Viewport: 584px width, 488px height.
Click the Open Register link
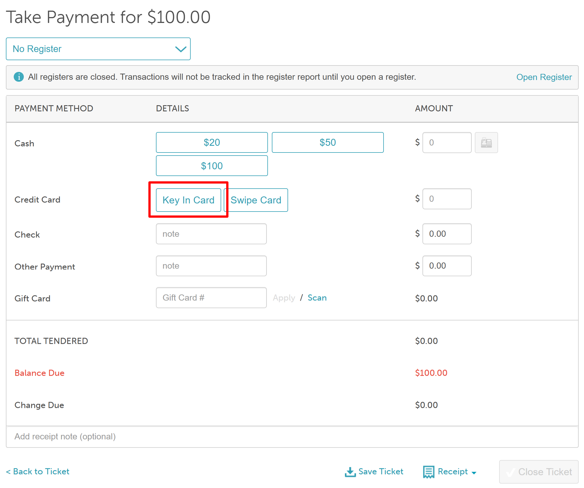pos(544,77)
